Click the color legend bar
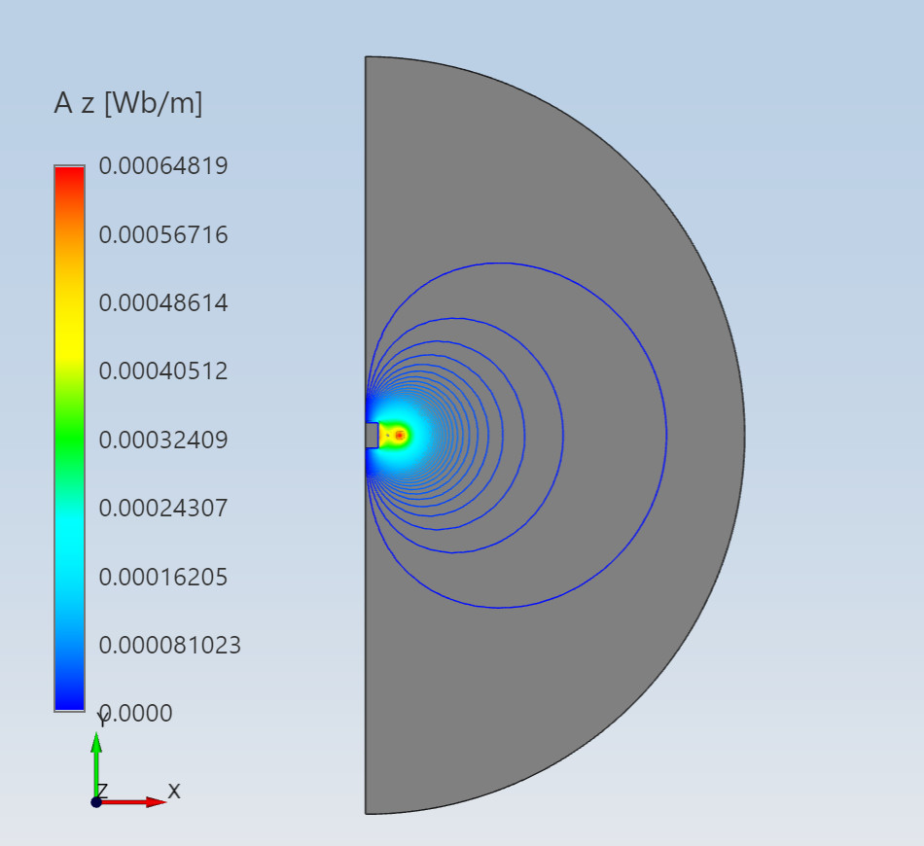Image resolution: width=924 pixels, height=846 pixels. click(x=69, y=439)
